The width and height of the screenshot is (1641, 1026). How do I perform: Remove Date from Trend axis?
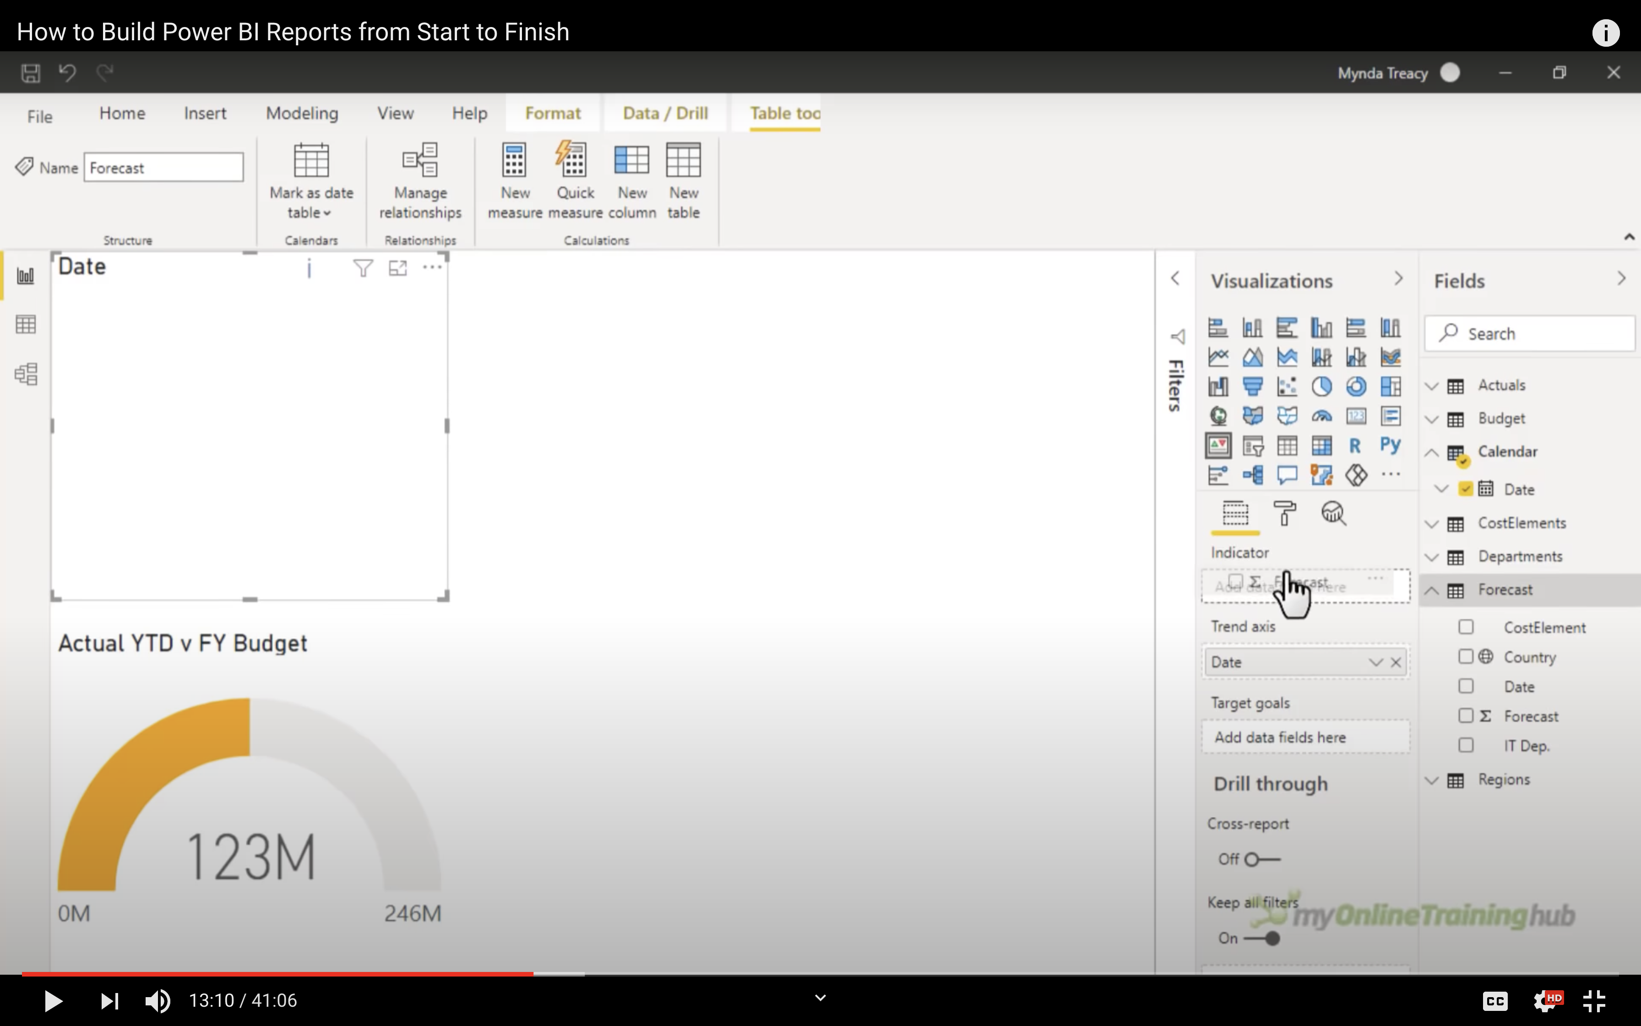point(1396,662)
